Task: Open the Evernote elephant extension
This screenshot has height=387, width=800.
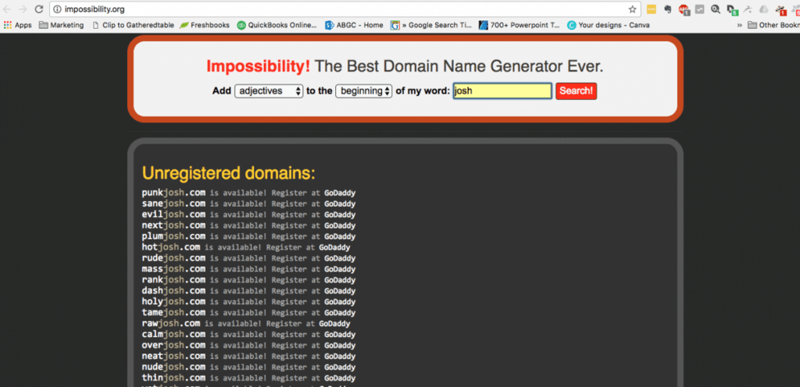Action: [x=667, y=9]
